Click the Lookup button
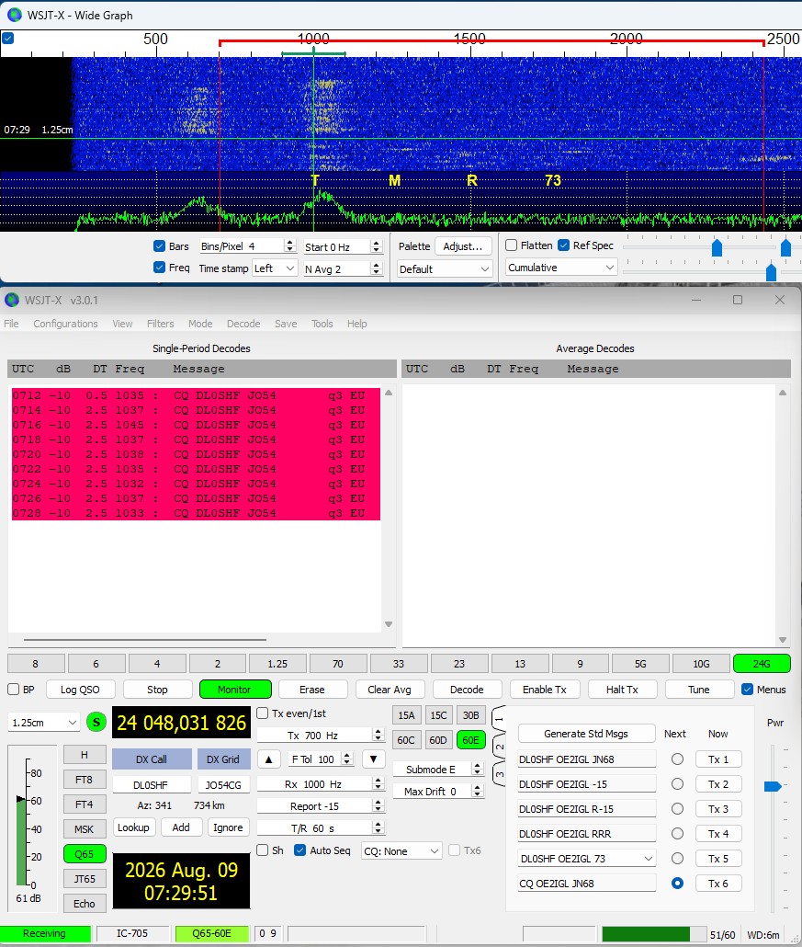The width and height of the screenshot is (802, 947). point(133,827)
